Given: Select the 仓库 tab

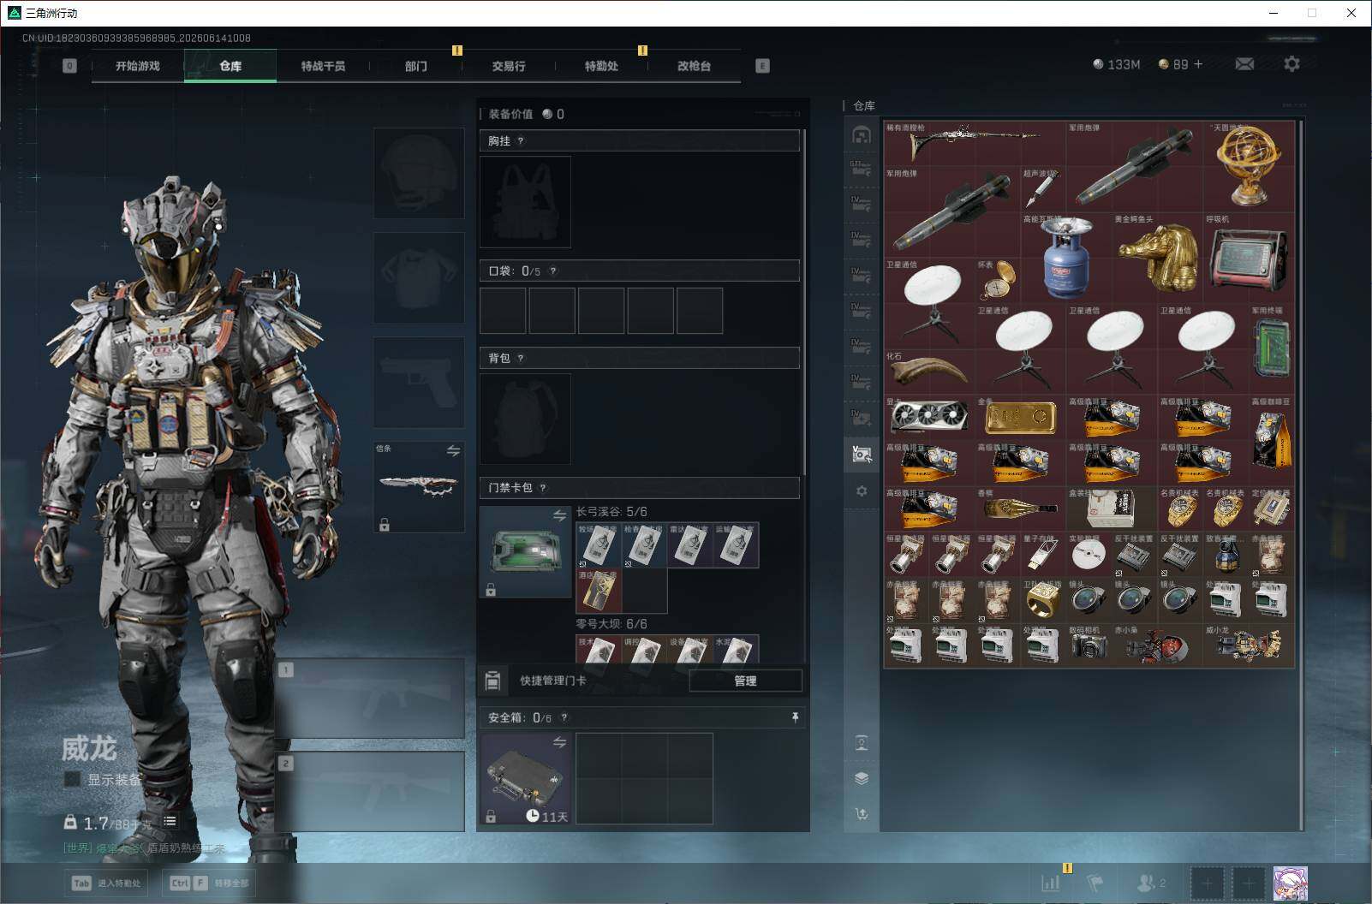Looking at the screenshot, I should (x=230, y=66).
